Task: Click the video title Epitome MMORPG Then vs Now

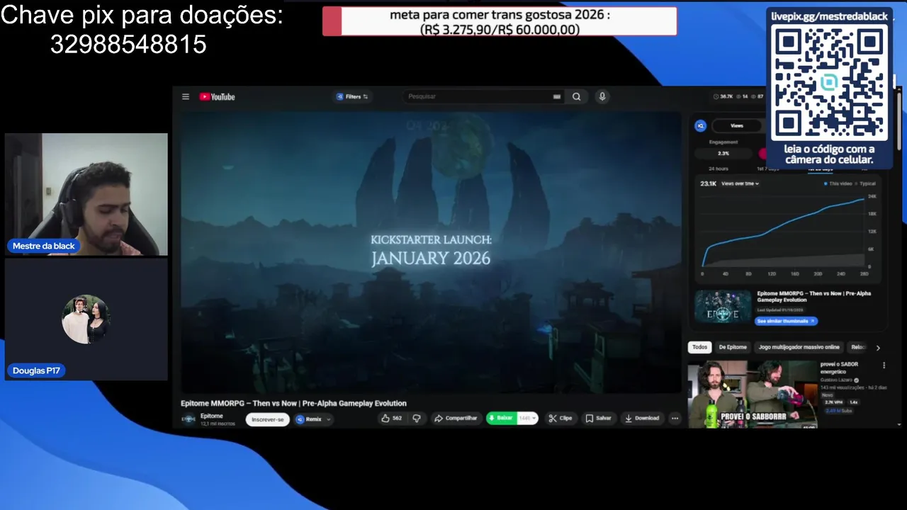Action: [293, 403]
